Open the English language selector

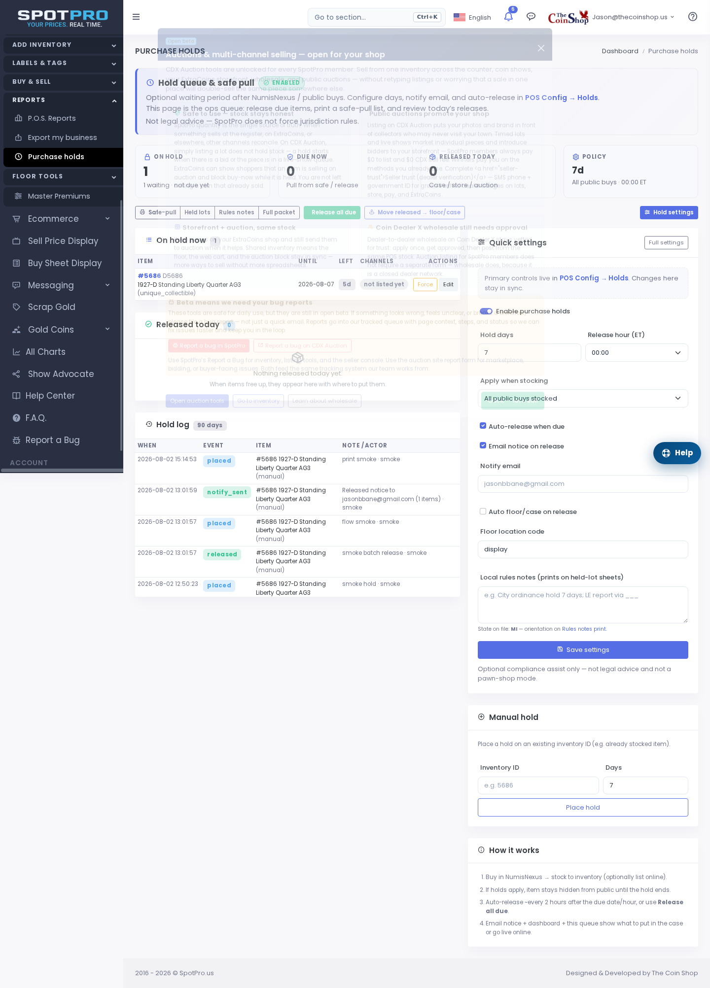coord(472,17)
